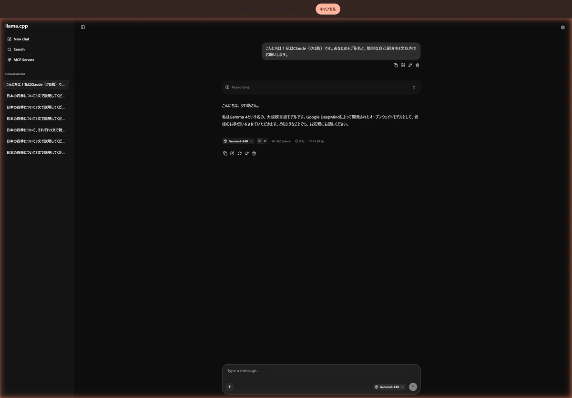Copy the user message about Claude（クロ助）
This screenshot has width=572, height=398.
click(x=396, y=65)
